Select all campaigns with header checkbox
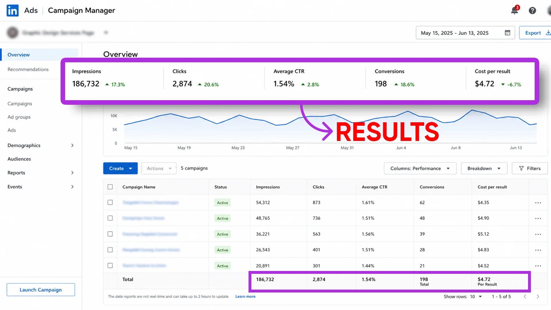This screenshot has width=551, height=310. [110, 187]
